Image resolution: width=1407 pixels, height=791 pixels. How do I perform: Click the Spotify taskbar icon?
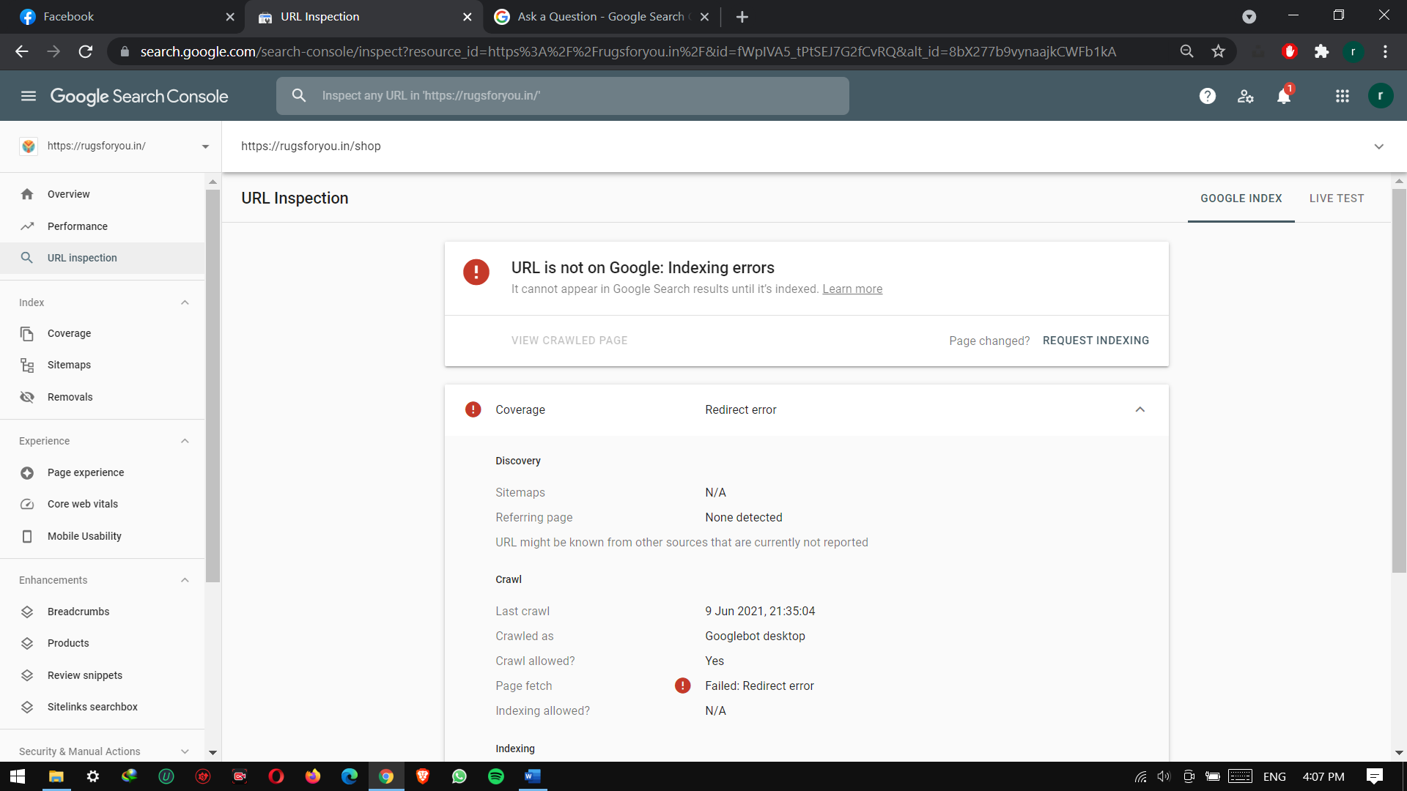click(496, 776)
